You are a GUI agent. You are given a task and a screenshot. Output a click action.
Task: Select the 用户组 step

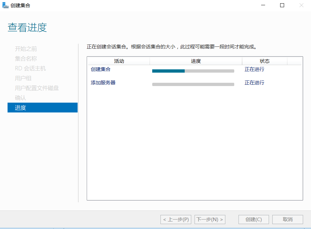[23, 78]
